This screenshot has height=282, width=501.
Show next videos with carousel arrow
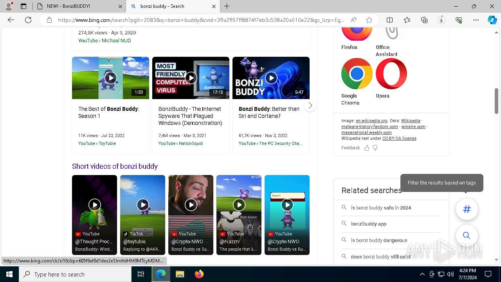point(310,105)
